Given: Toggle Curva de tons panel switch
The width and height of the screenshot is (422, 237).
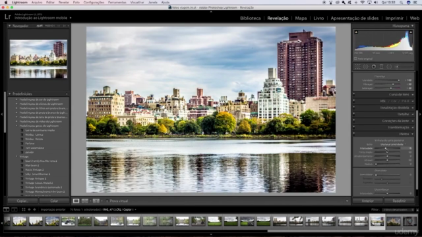Looking at the screenshot, I should click(354, 95).
